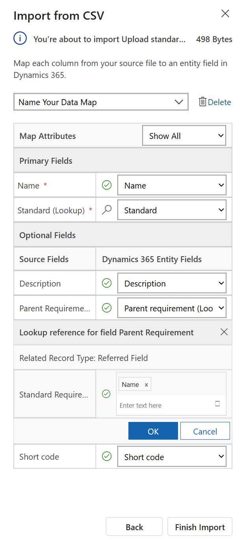Click Finish Import to complete the import
243x540 pixels.
pos(200,527)
